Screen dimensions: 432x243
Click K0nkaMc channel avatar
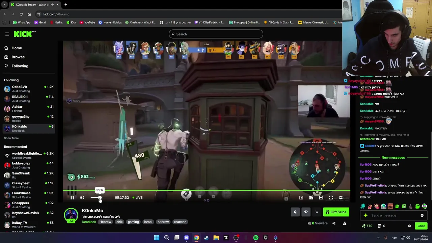[x=71, y=215]
